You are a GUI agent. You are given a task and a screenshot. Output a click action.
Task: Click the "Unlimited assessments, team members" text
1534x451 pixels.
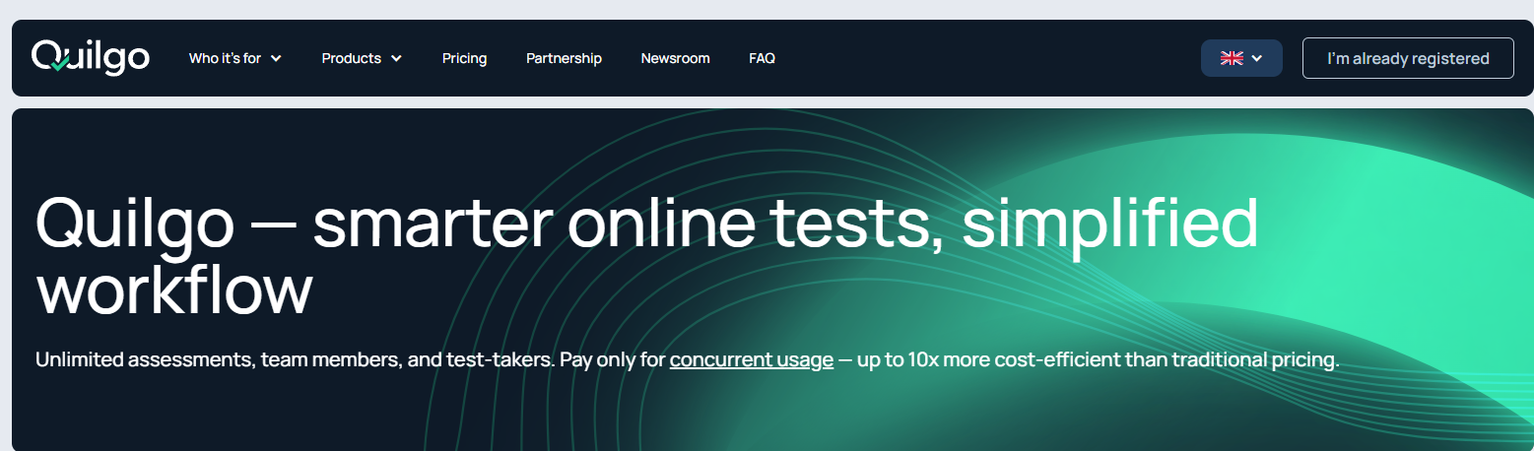pos(219,359)
